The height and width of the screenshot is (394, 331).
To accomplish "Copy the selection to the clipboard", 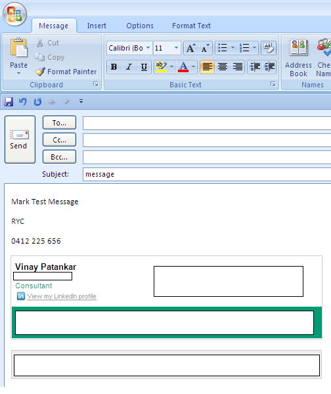I will point(50,57).
